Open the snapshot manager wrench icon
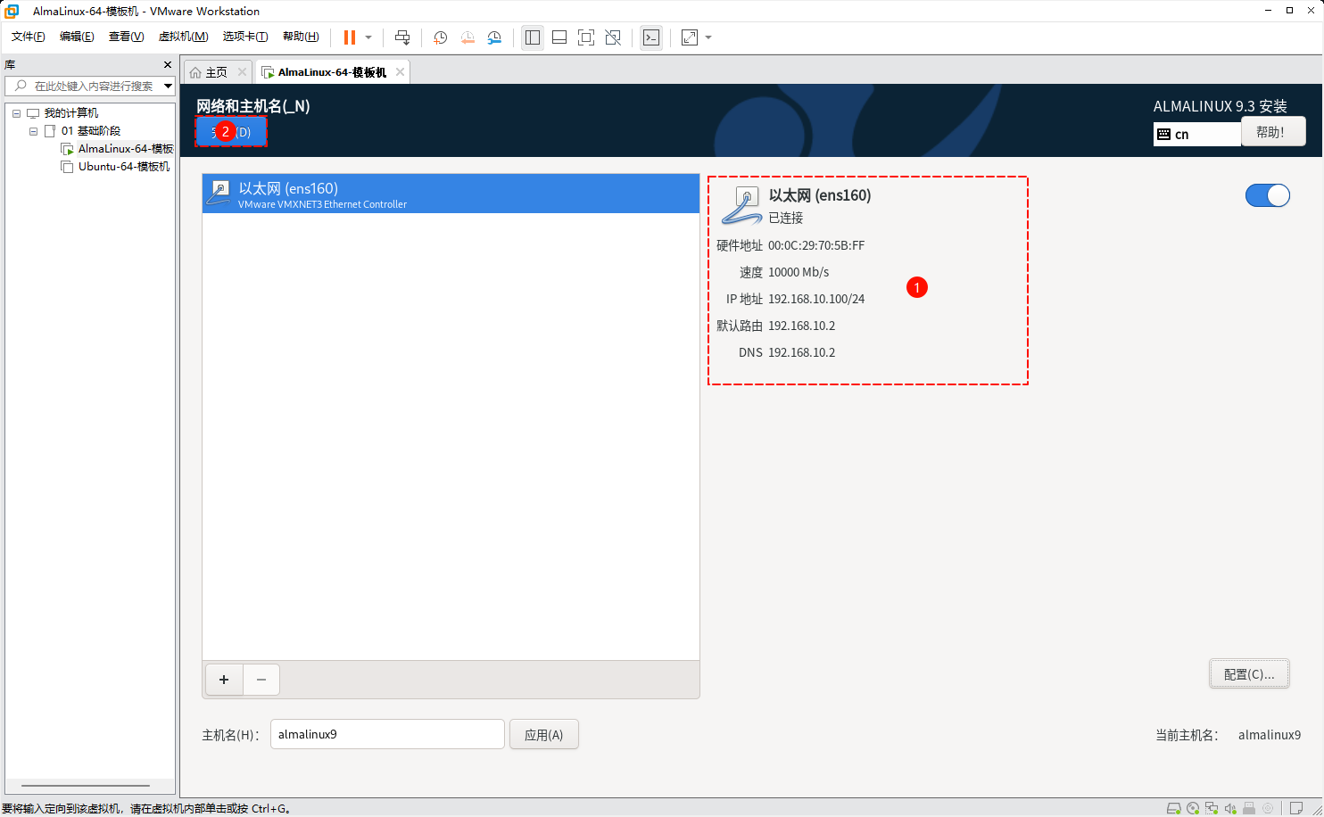The width and height of the screenshot is (1324, 817). [494, 37]
